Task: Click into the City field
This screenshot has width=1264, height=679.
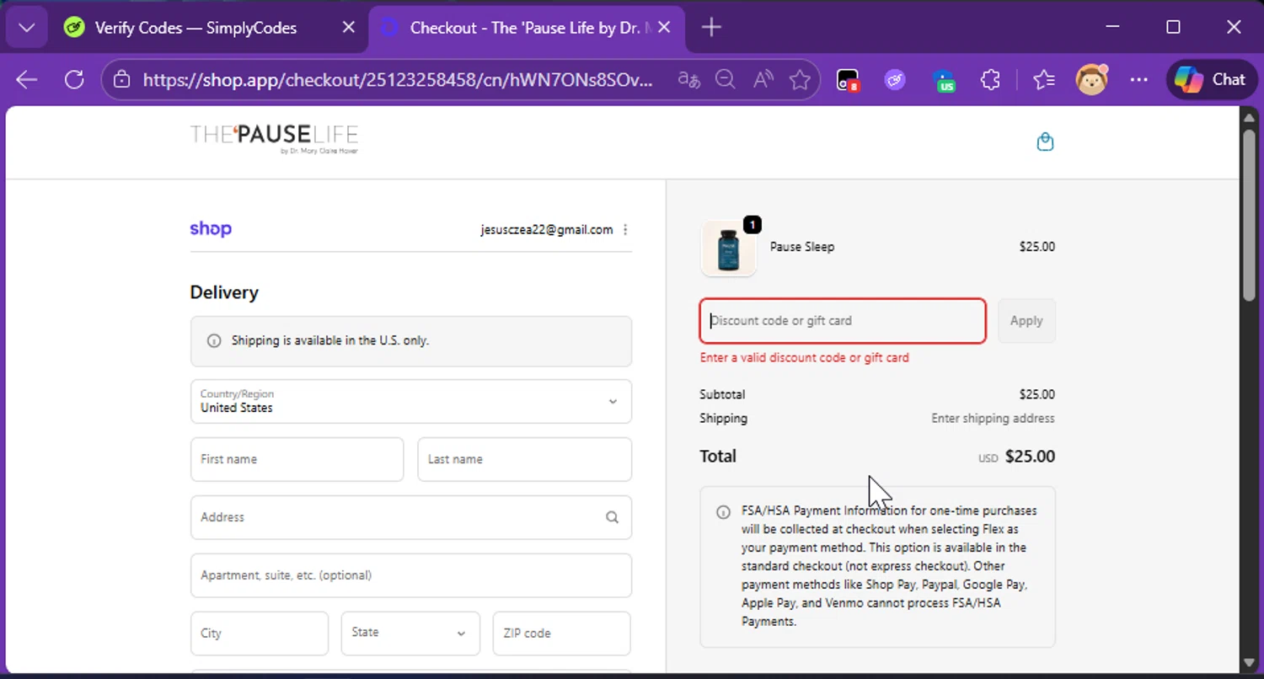Action: point(260,634)
